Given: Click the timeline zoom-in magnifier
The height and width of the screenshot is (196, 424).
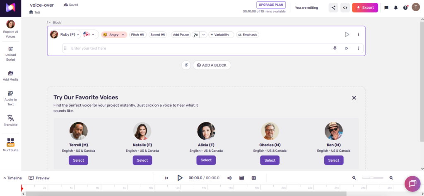Looking at the screenshot, I should (391, 178).
